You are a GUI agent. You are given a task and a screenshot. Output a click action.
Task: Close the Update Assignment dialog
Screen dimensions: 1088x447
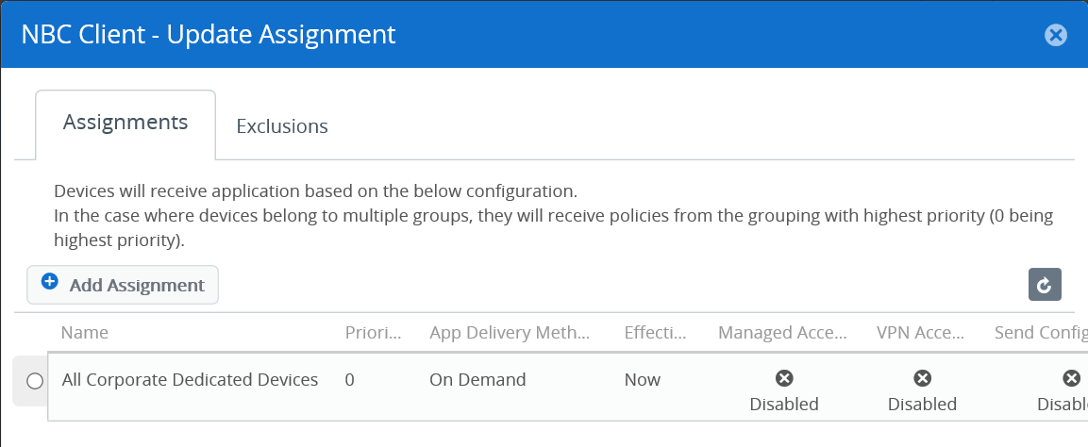[x=1055, y=36]
